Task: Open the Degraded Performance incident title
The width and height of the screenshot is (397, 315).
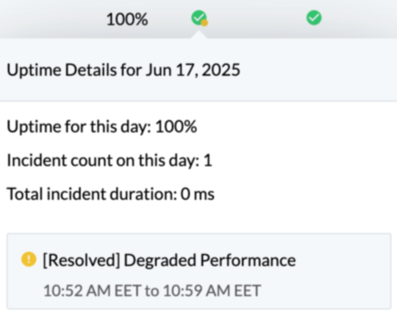Action: coord(169,260)
